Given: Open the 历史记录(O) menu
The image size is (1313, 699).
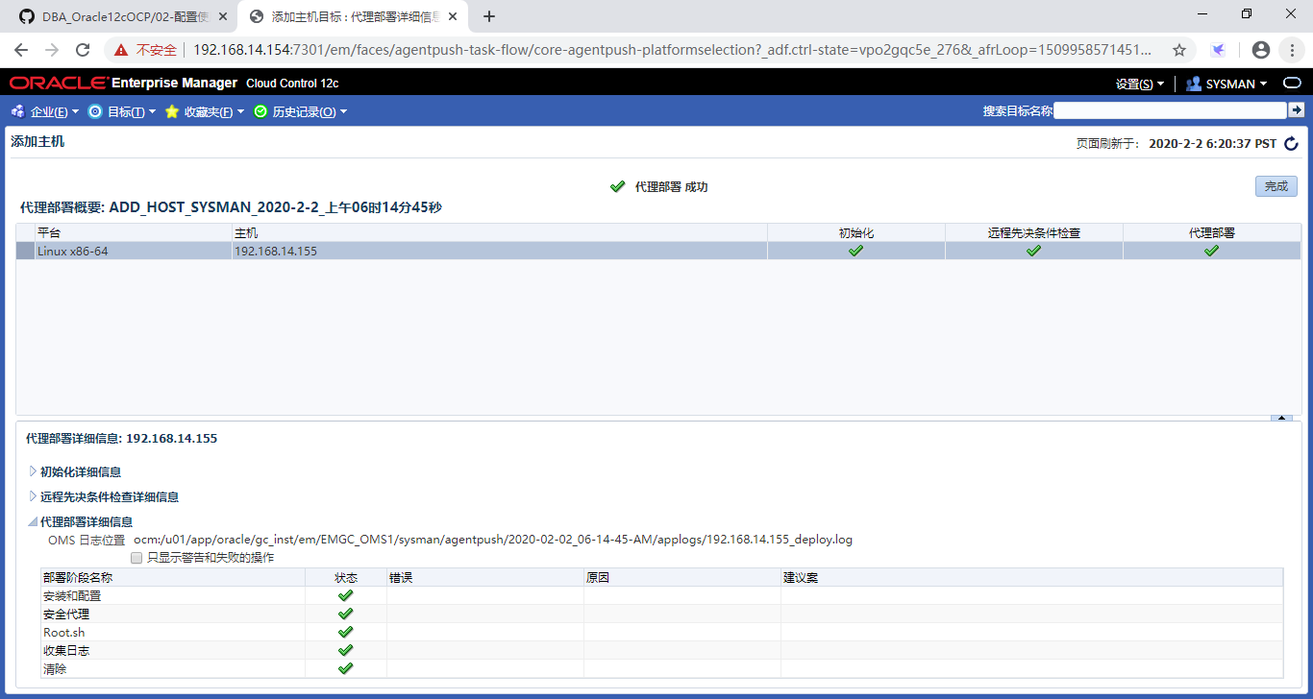Looking at the screenshot, I should click(x=310, y=112).
